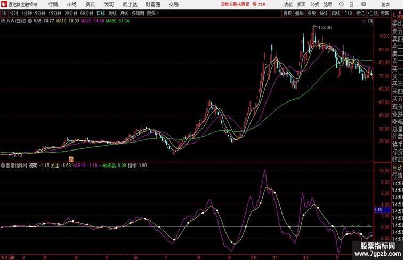Click the 标记 mark button

(x=360, y=13)
